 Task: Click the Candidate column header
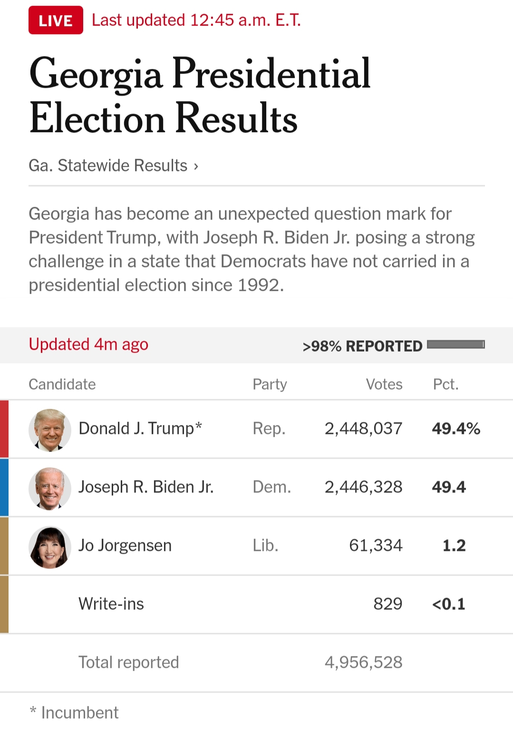(x=62, y=384)
